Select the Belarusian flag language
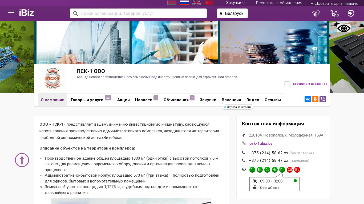This screenshot has width=364, height=204. (172, 3)
